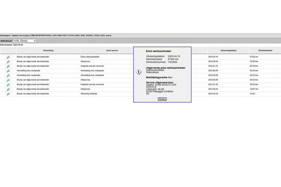Sort by the Uitvoeringsdatum column header

pos(228,50)
